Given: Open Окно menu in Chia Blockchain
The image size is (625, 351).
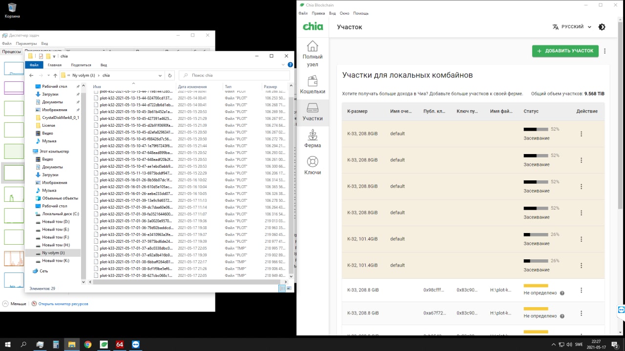Looking at the screenshot, I should (345, 13).
